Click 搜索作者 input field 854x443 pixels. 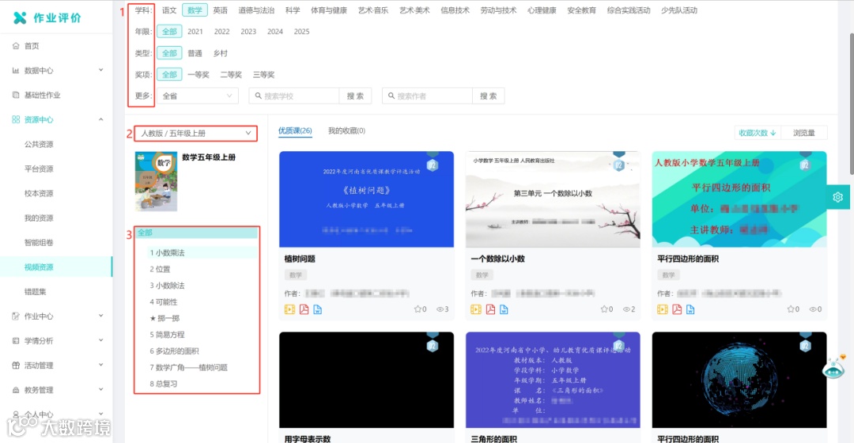pos(428,96)
